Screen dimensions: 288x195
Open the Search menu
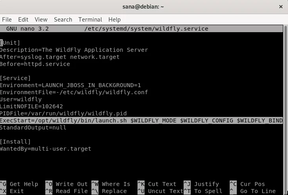pos(63,20)
